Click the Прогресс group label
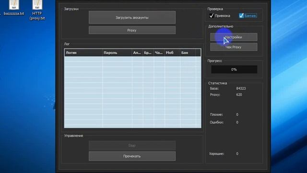The width and height of the screenshot is (307, 173). [x=215, y=61]
